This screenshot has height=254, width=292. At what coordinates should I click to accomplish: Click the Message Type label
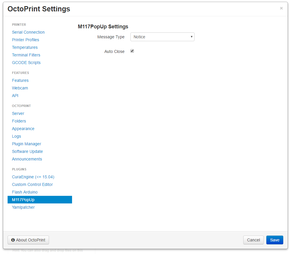pos(111,37)
